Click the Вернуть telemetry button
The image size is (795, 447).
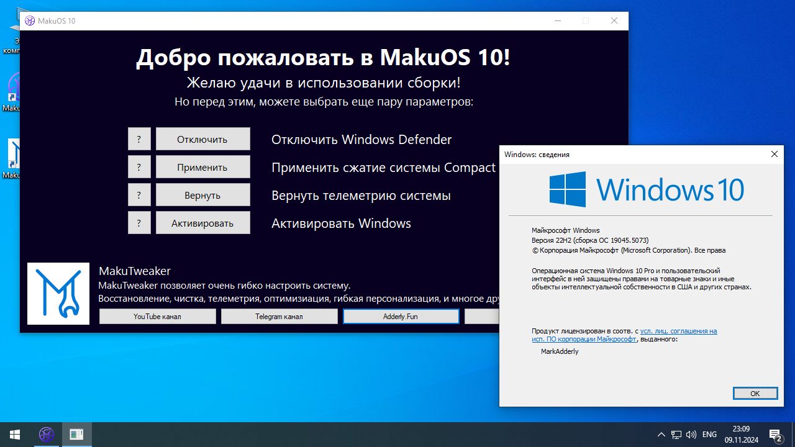tap(202, 195)
